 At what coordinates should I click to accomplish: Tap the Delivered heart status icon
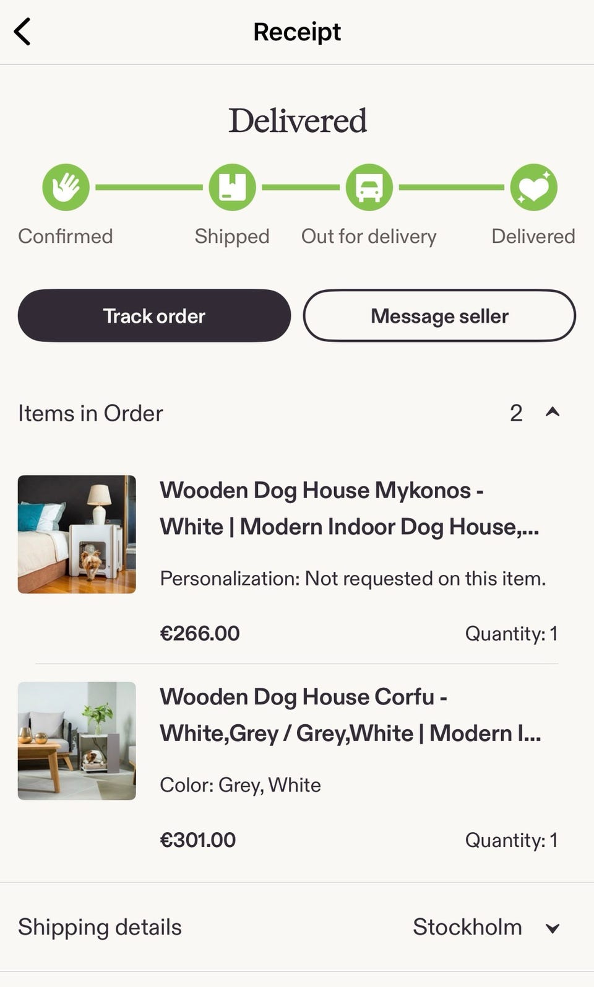coord(533,187)
